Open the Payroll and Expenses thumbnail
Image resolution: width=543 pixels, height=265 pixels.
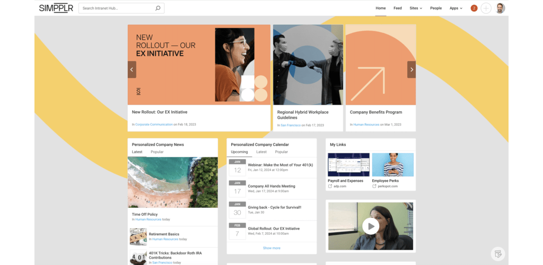click(348, 165)
